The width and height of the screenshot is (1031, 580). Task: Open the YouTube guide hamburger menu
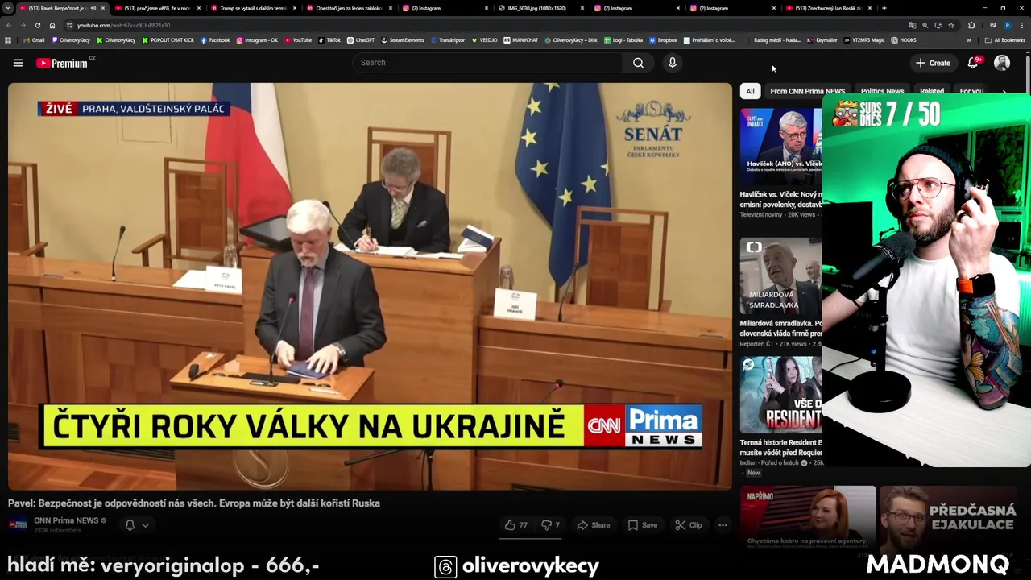[18, 63]
